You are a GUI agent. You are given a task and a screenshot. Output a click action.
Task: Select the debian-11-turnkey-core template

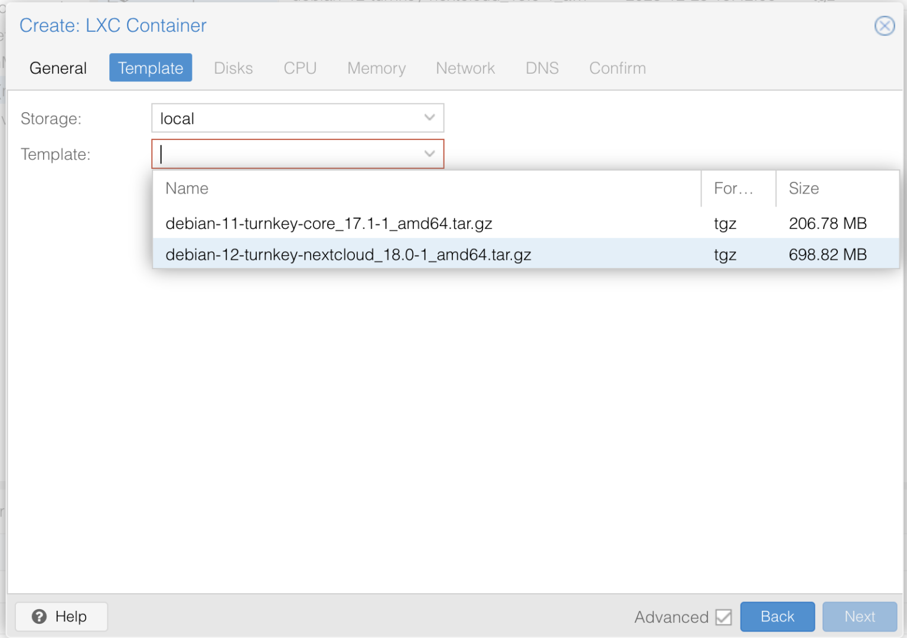[329, 224]
